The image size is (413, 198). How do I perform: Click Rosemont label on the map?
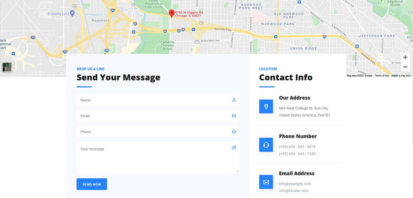click(100, 21)
